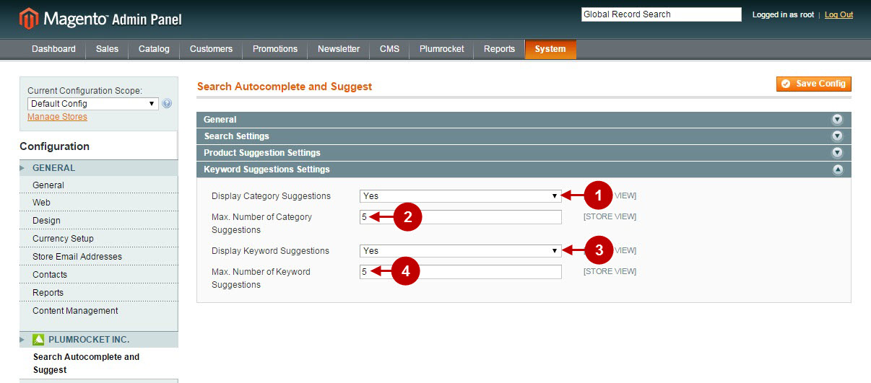Open the Dashboard menu
The image size is (871, 383).
pyautogui.click(x=53, y=49)
